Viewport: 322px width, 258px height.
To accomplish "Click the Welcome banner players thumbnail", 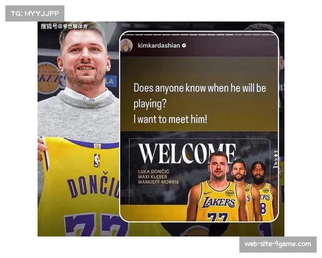I will [x=199, y=179].
